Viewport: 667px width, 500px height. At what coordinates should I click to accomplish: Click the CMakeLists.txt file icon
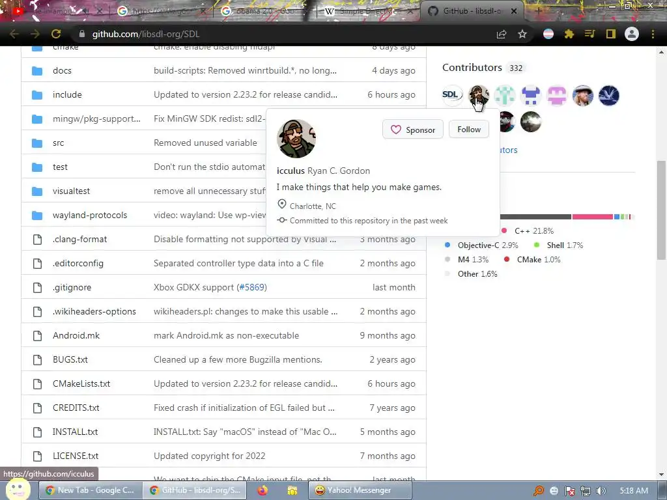(37, 384)
